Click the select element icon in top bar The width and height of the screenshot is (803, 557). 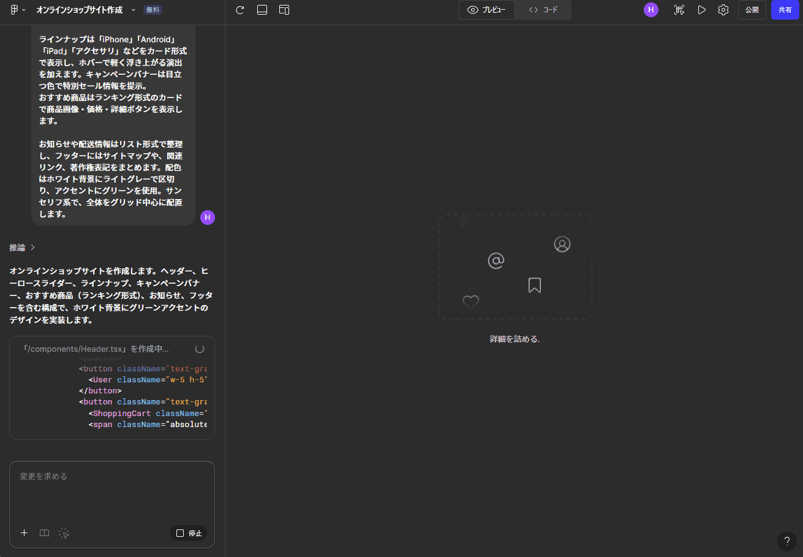[679, 10]
